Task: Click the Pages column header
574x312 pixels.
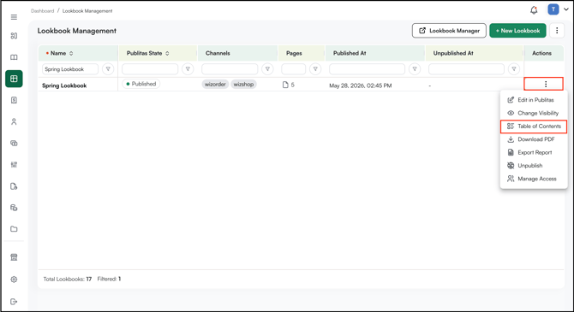Action: point(294,53)
